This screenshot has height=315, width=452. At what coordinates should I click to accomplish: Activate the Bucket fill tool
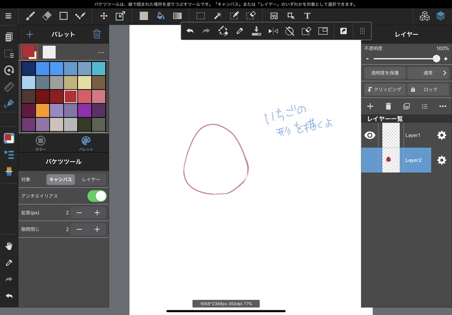coord(160,16)
